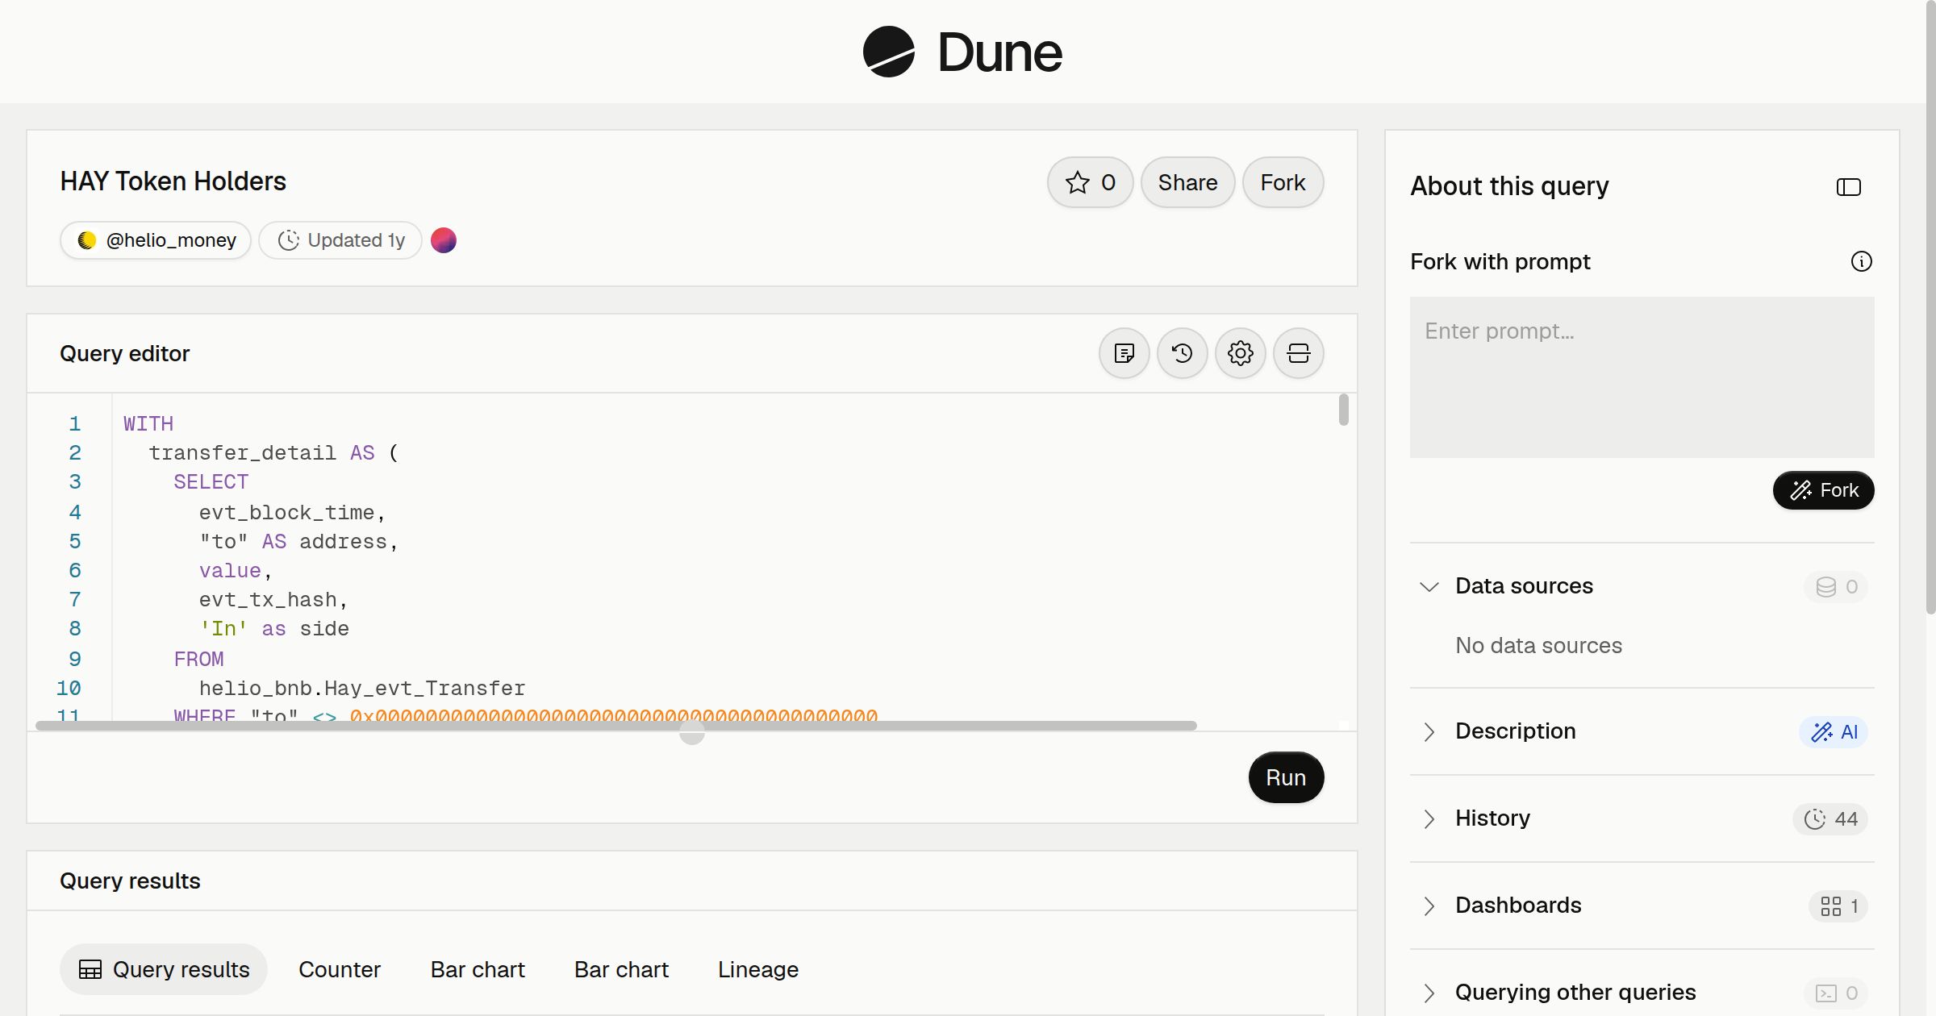Toggle the collapse editor layout icon

[x=1298, y=353]
